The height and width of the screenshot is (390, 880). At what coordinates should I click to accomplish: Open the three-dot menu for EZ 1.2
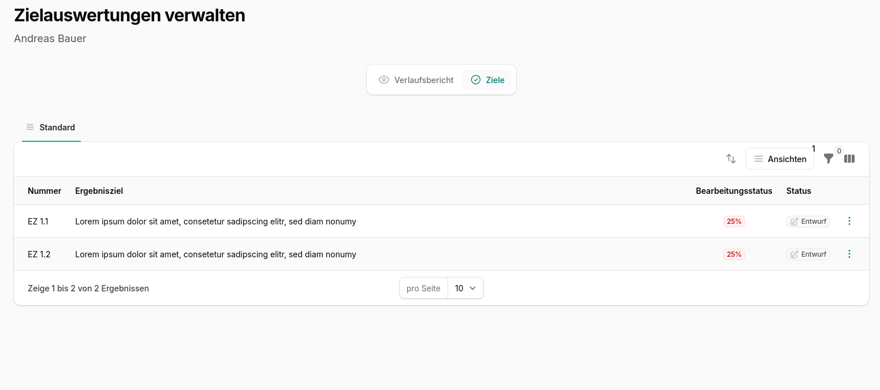(849, 254)
